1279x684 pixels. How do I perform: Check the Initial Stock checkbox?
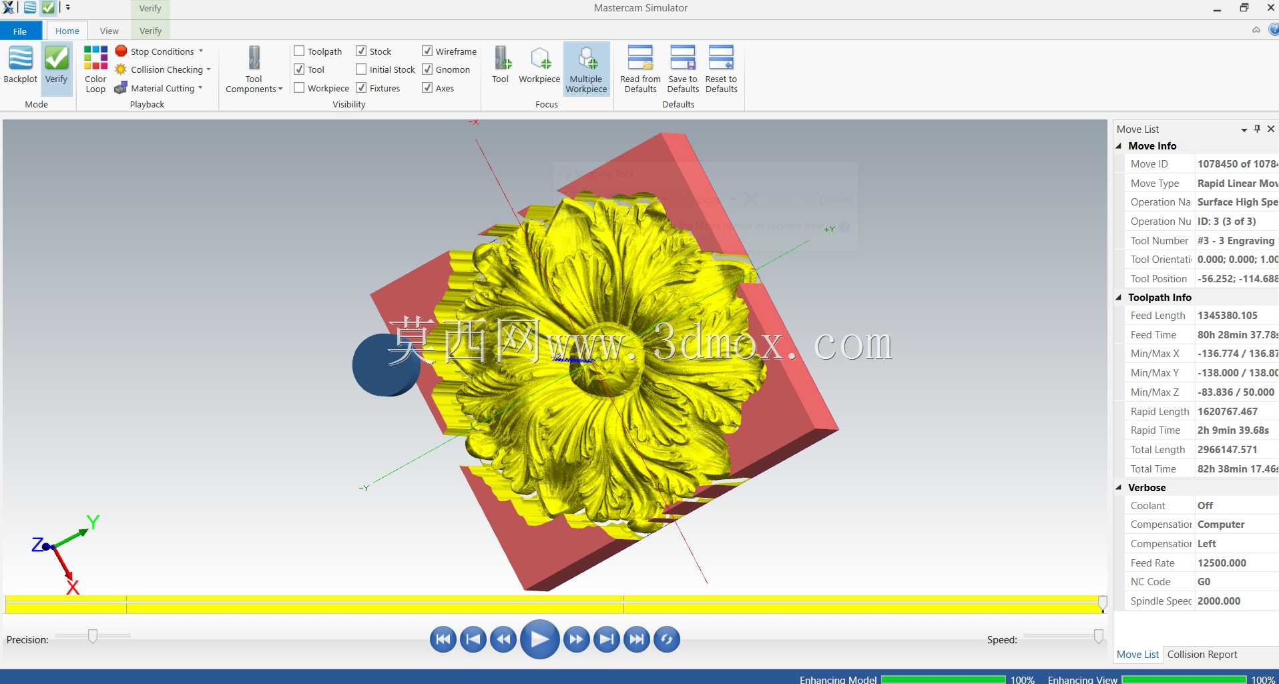pos(361,69)
